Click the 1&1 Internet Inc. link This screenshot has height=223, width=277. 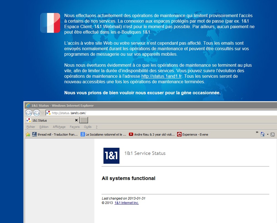(x=126, y=203)
